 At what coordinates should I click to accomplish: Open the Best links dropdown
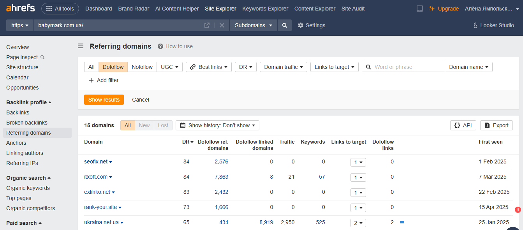point(209,67)
